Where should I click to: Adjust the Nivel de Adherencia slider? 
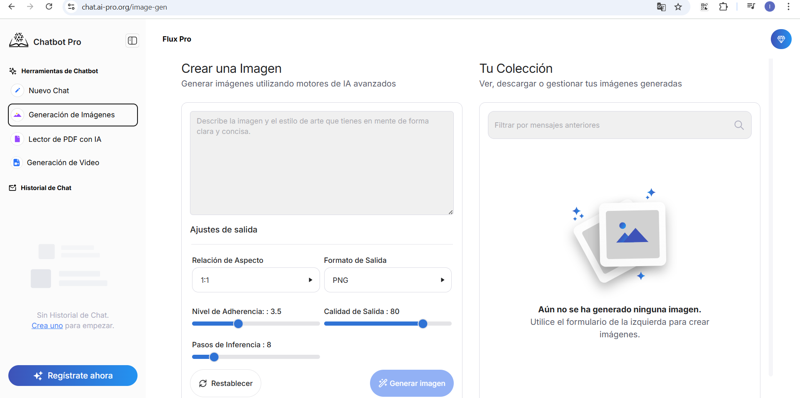[238, 324]
